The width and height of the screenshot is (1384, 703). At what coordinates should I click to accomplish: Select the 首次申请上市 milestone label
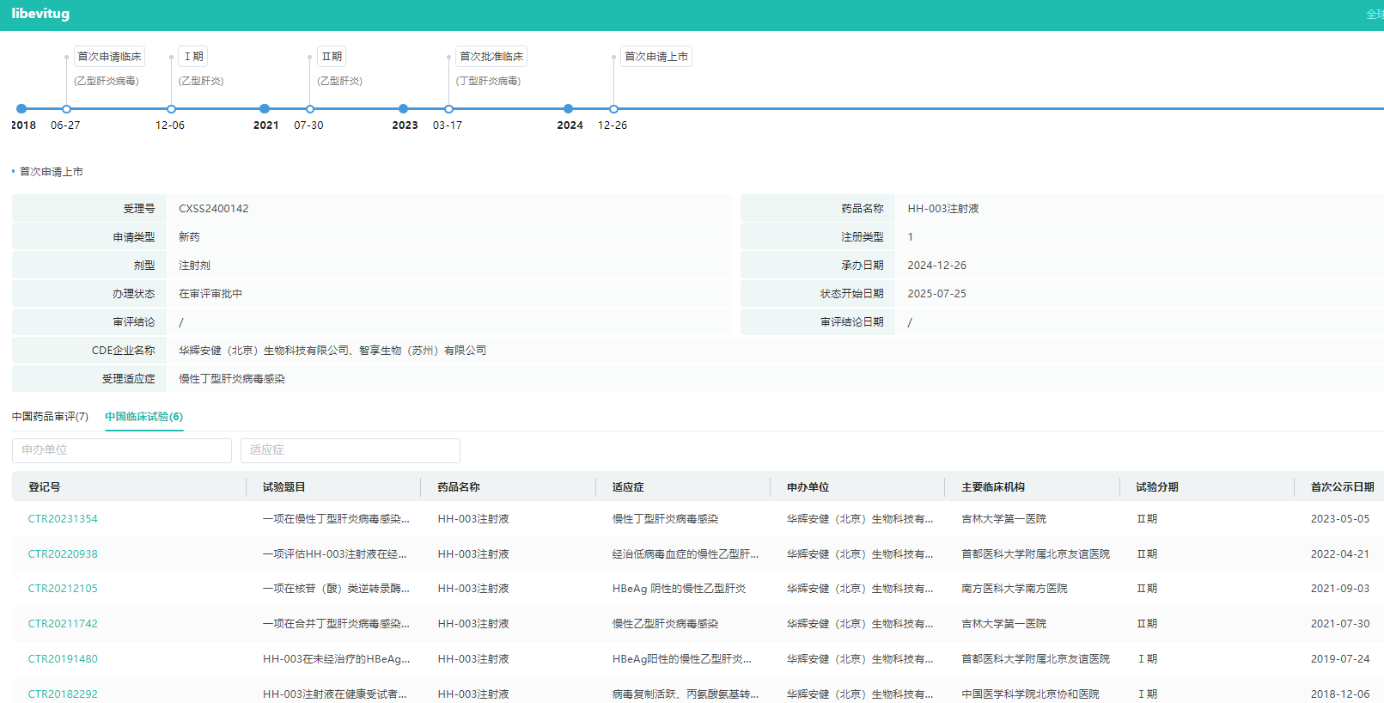(655, 57)
